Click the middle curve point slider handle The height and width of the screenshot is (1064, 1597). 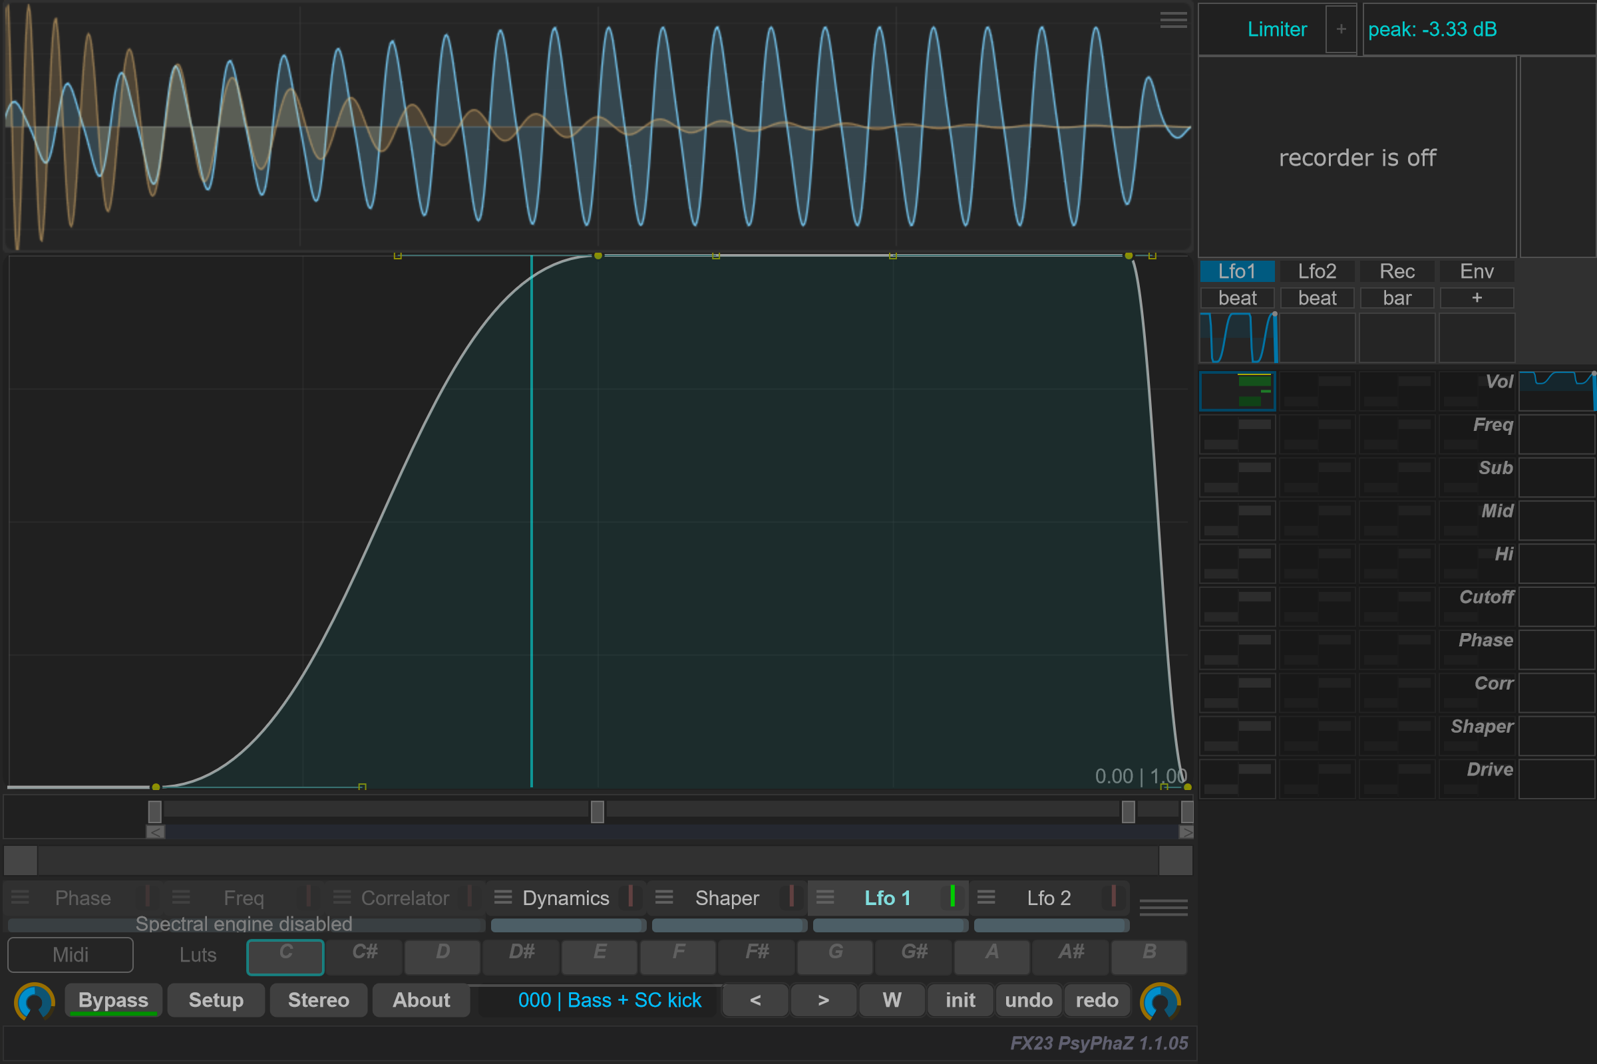(597, 811)
